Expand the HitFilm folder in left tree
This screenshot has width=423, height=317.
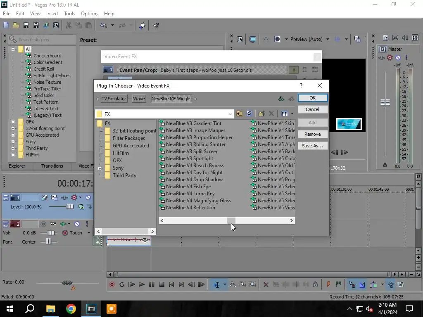pos(13,155)
